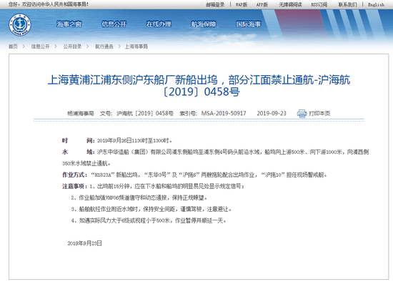Click the publish date 2019-09-23
Screen dimensions: 393x282
tap(272, 114)
